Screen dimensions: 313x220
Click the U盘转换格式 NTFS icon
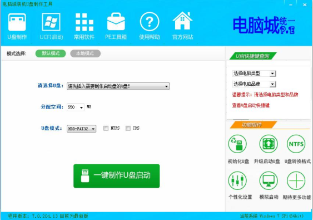click(x=296, y=144)
